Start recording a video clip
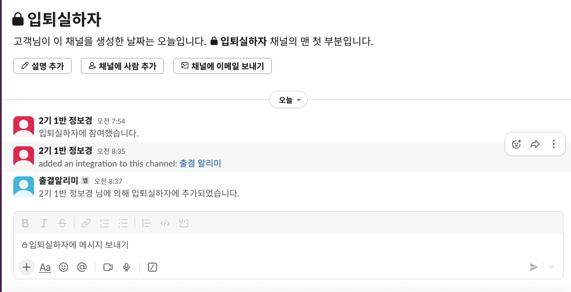Image resolution: width=571 pixels, height=292 pixels. (108, 267)
